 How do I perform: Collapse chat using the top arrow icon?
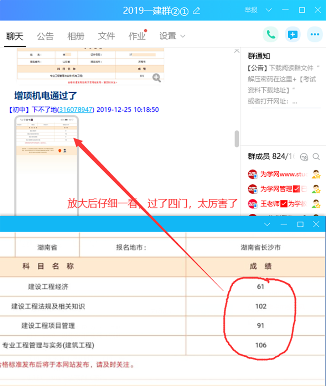(x=236, y=51)
